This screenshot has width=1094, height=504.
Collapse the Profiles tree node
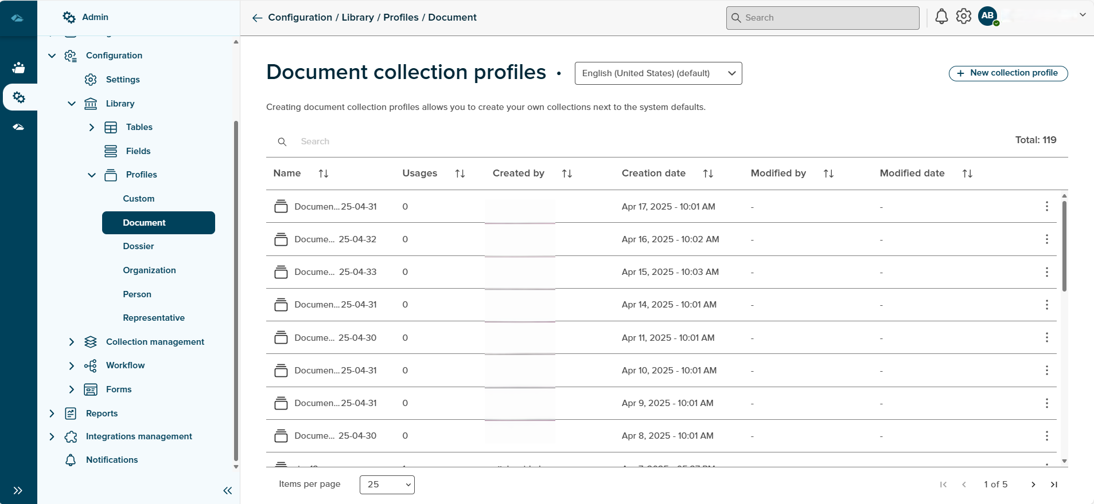tap(92, 175)
